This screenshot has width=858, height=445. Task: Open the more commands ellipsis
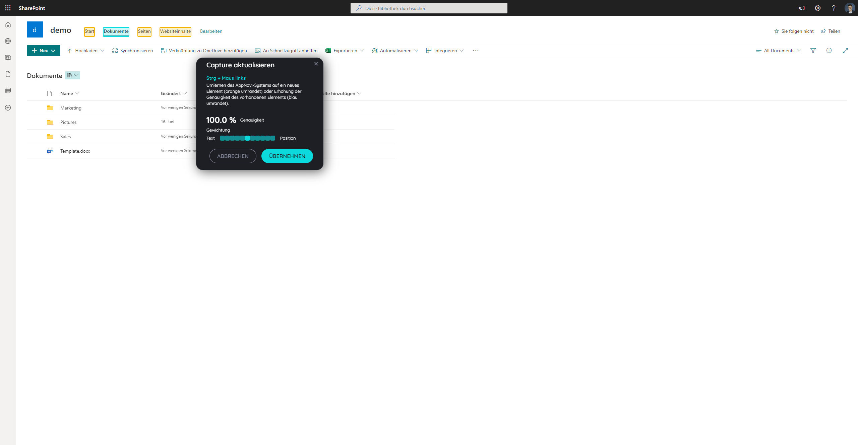point(476,51)
